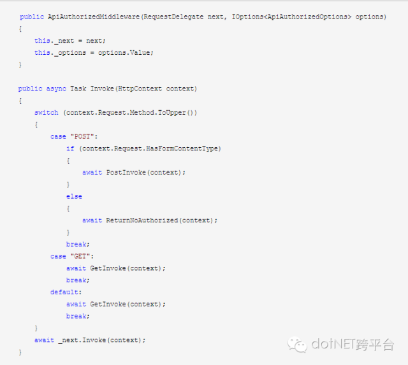This screenshot has height=365, width=408.
Task: Click the case "GET": label
Action: tap(72, 256)
